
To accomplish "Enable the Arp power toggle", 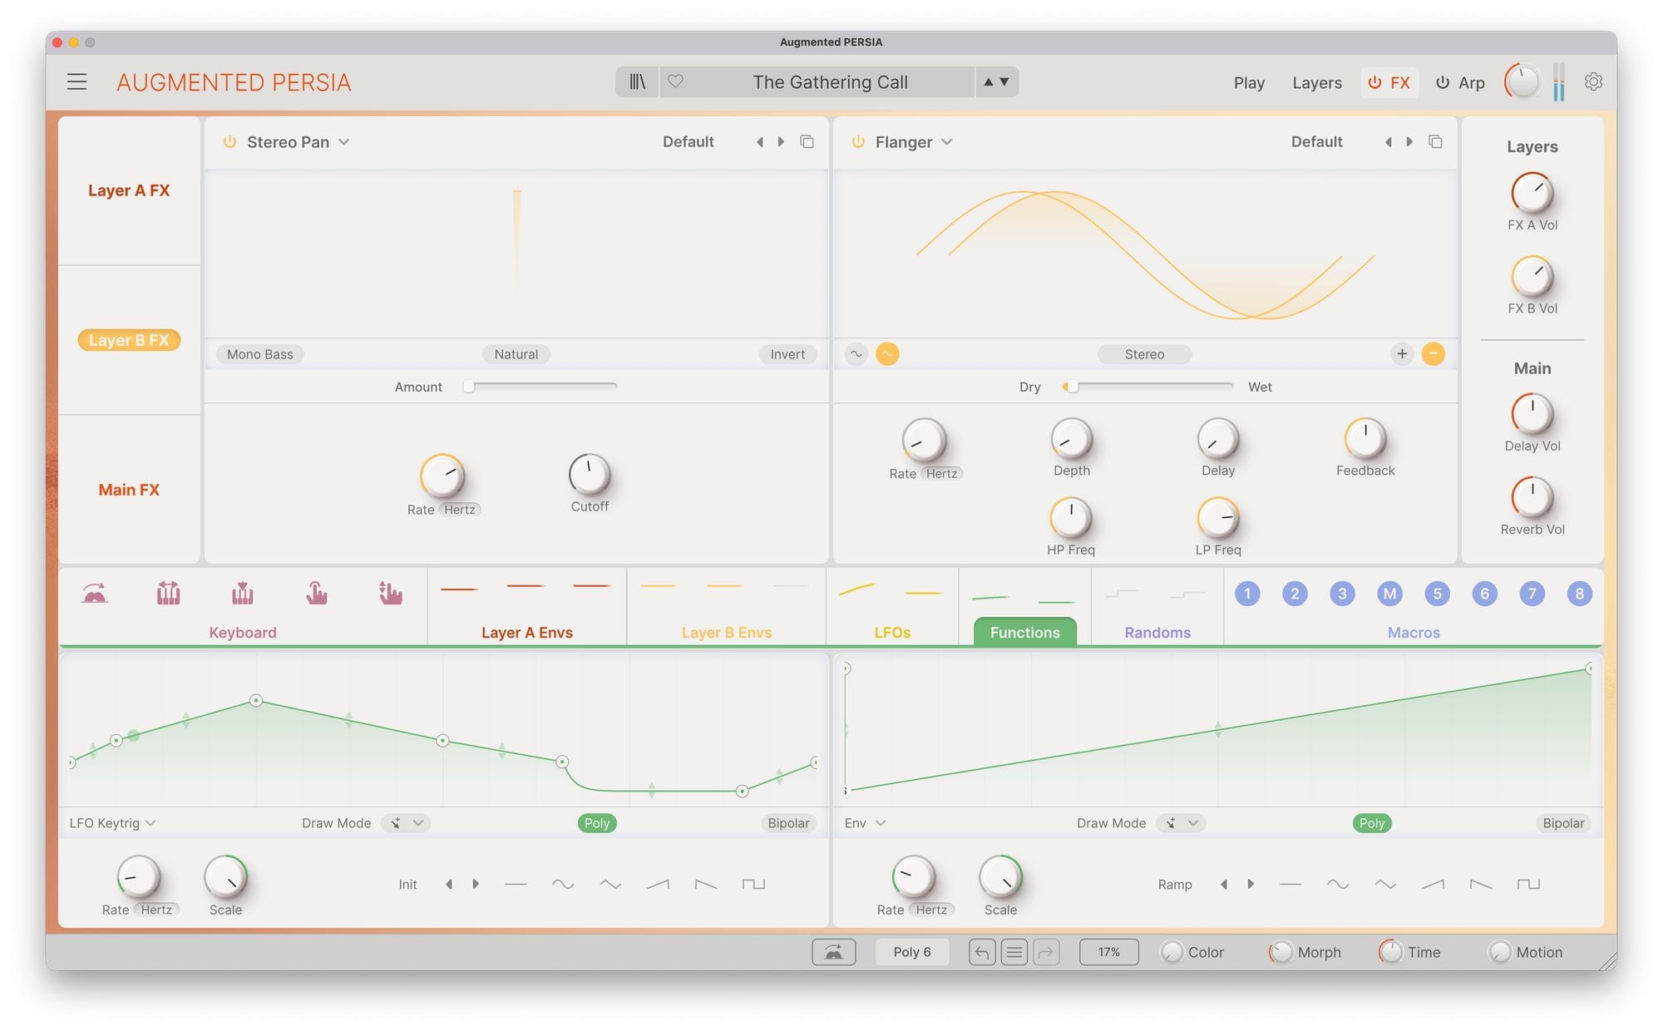I will 1443,82.
